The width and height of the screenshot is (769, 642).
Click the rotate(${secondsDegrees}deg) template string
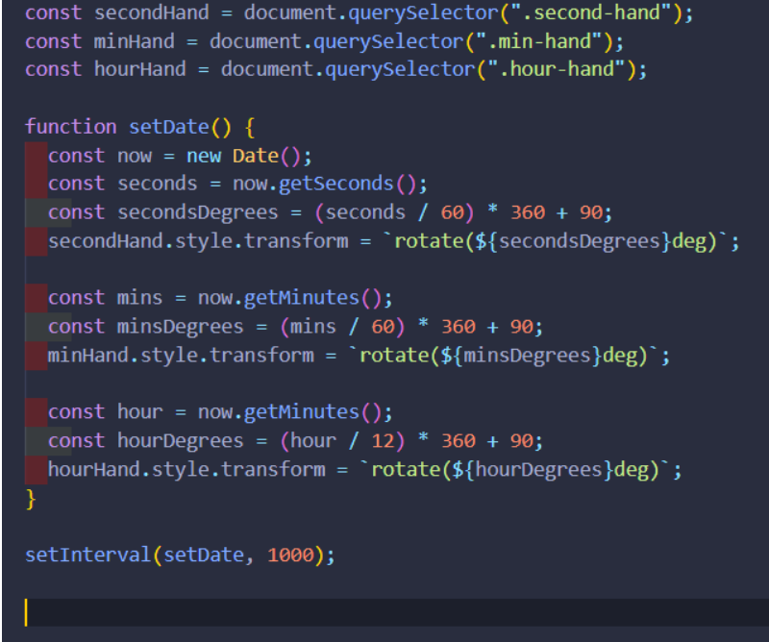click(x=556, y=241)
